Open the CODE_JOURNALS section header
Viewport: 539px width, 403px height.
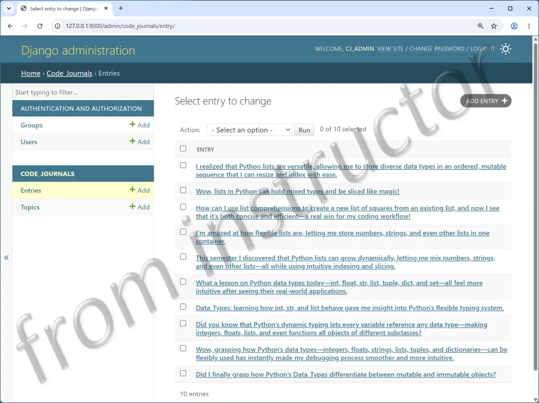pyautogui.click(x=47, y=174)
